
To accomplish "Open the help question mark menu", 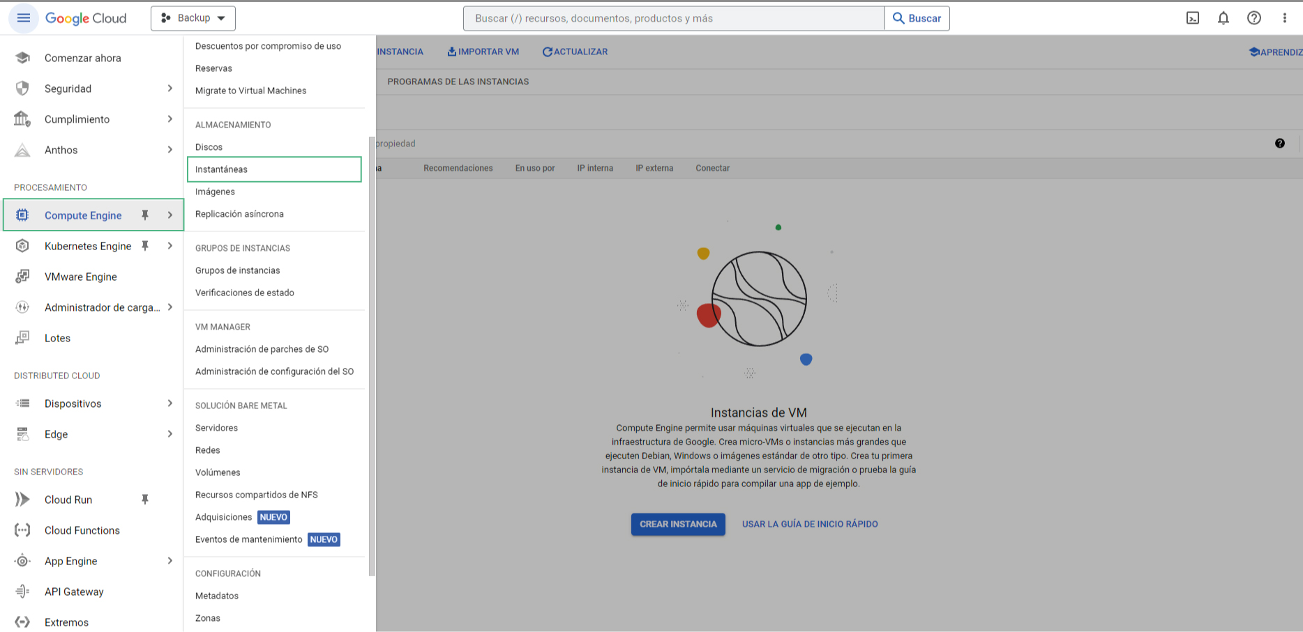I will tap(1254, 18).
